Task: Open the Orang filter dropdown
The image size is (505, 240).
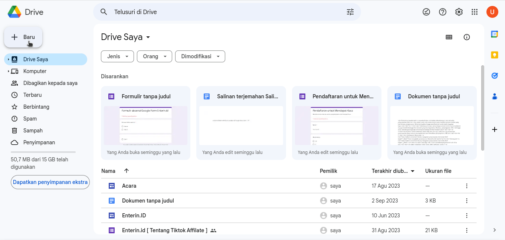Action: pyautogui.click(x=154, y=56)
